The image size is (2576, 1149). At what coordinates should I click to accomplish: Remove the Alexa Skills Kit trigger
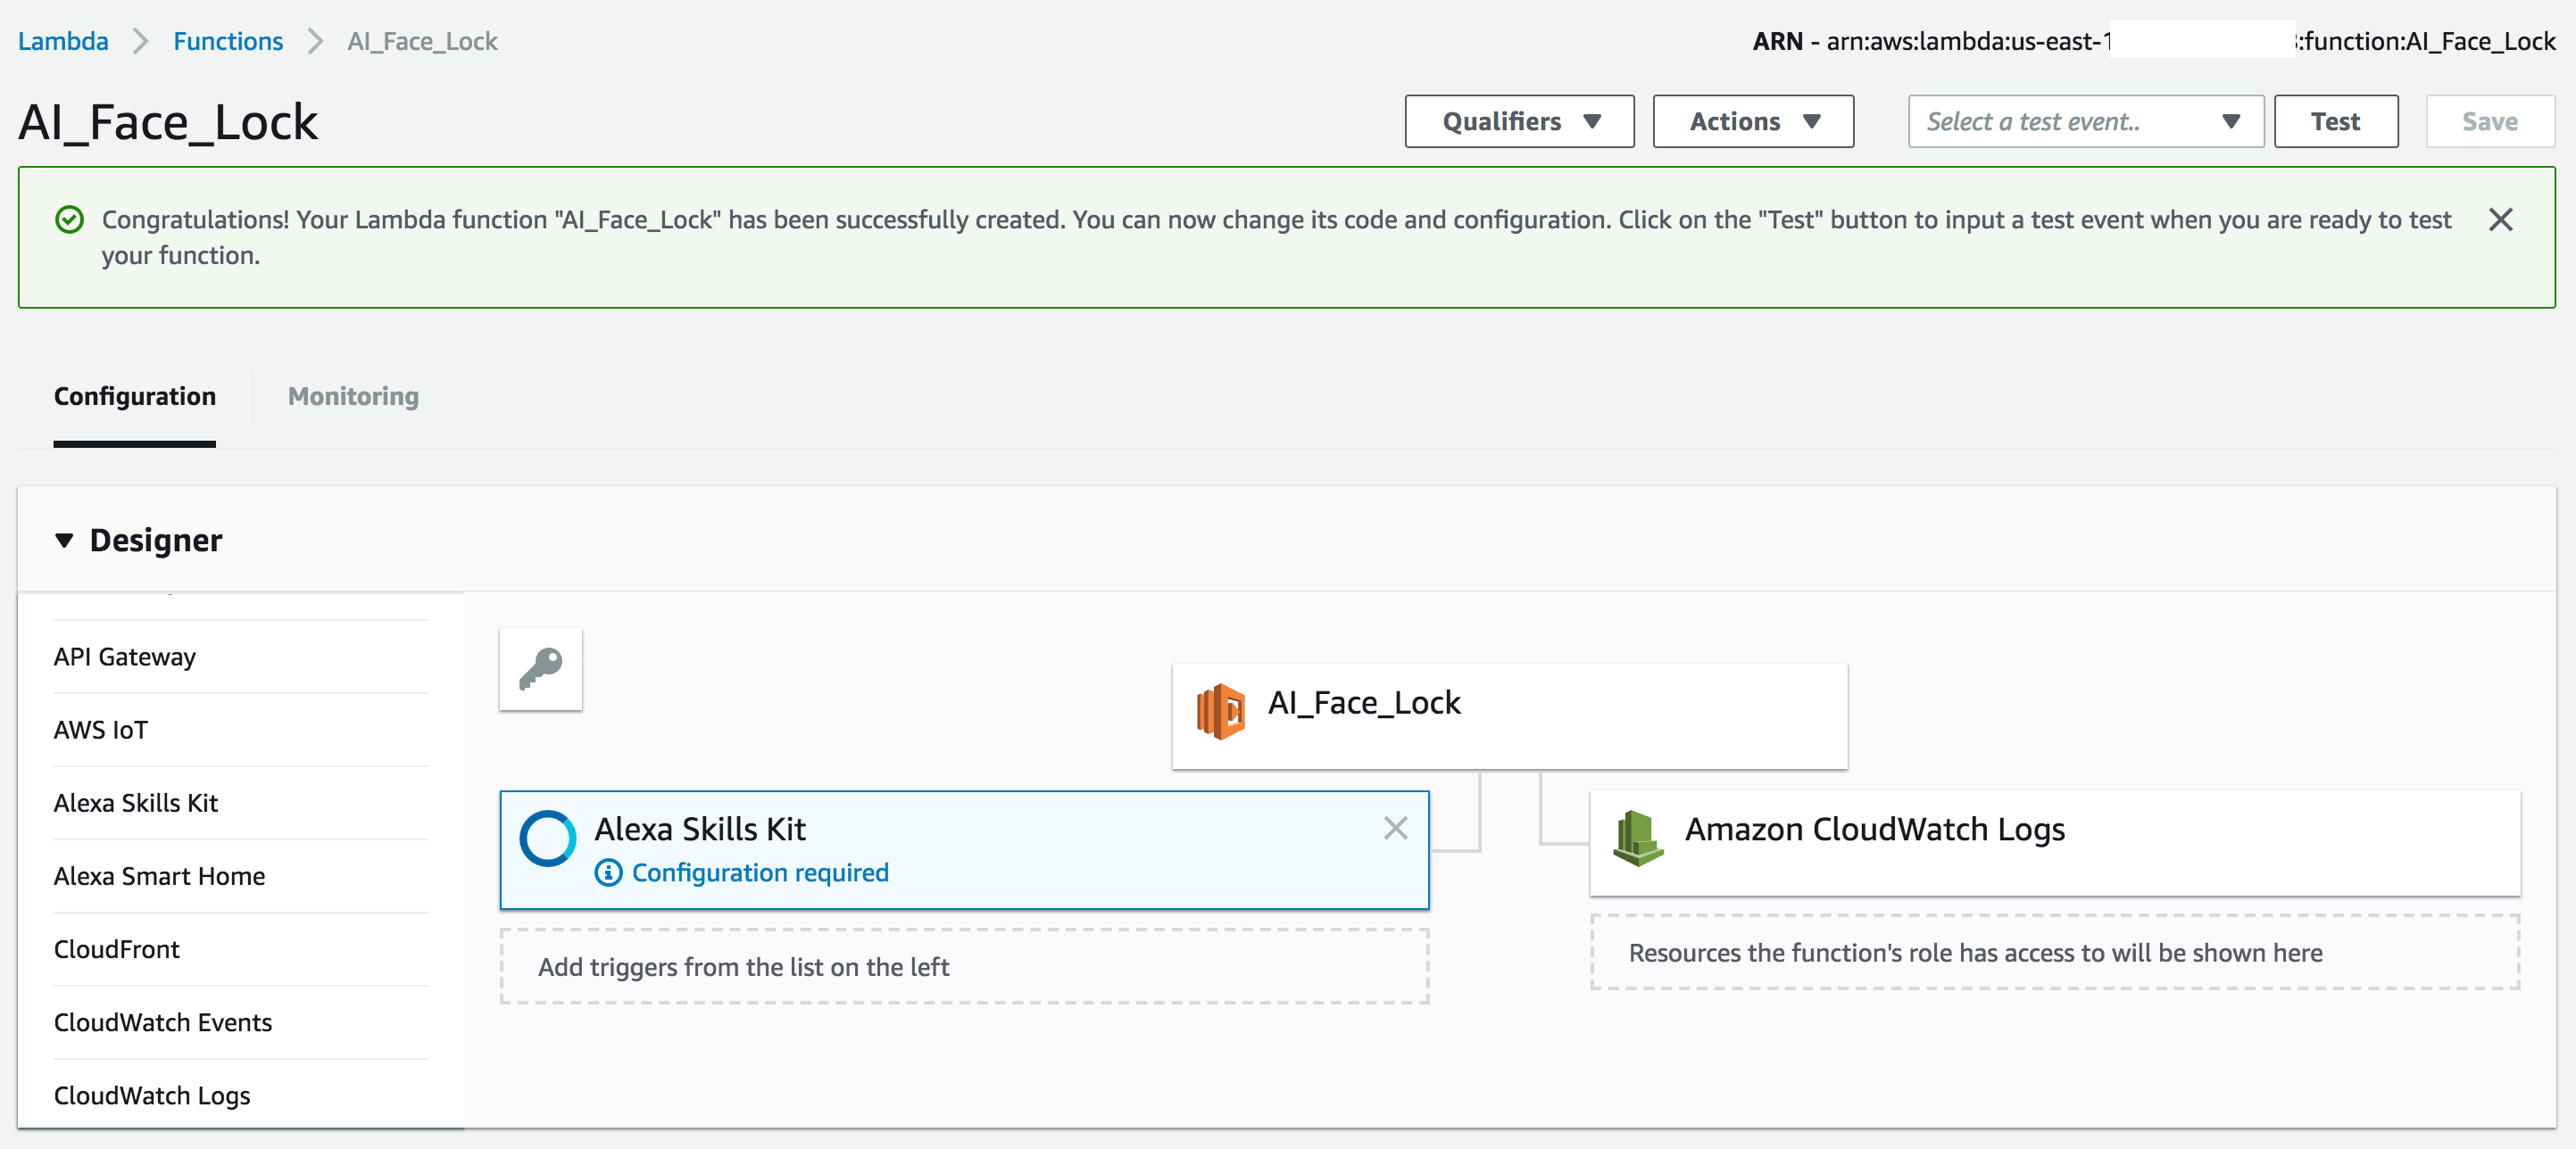click(x=1395, y=827)
